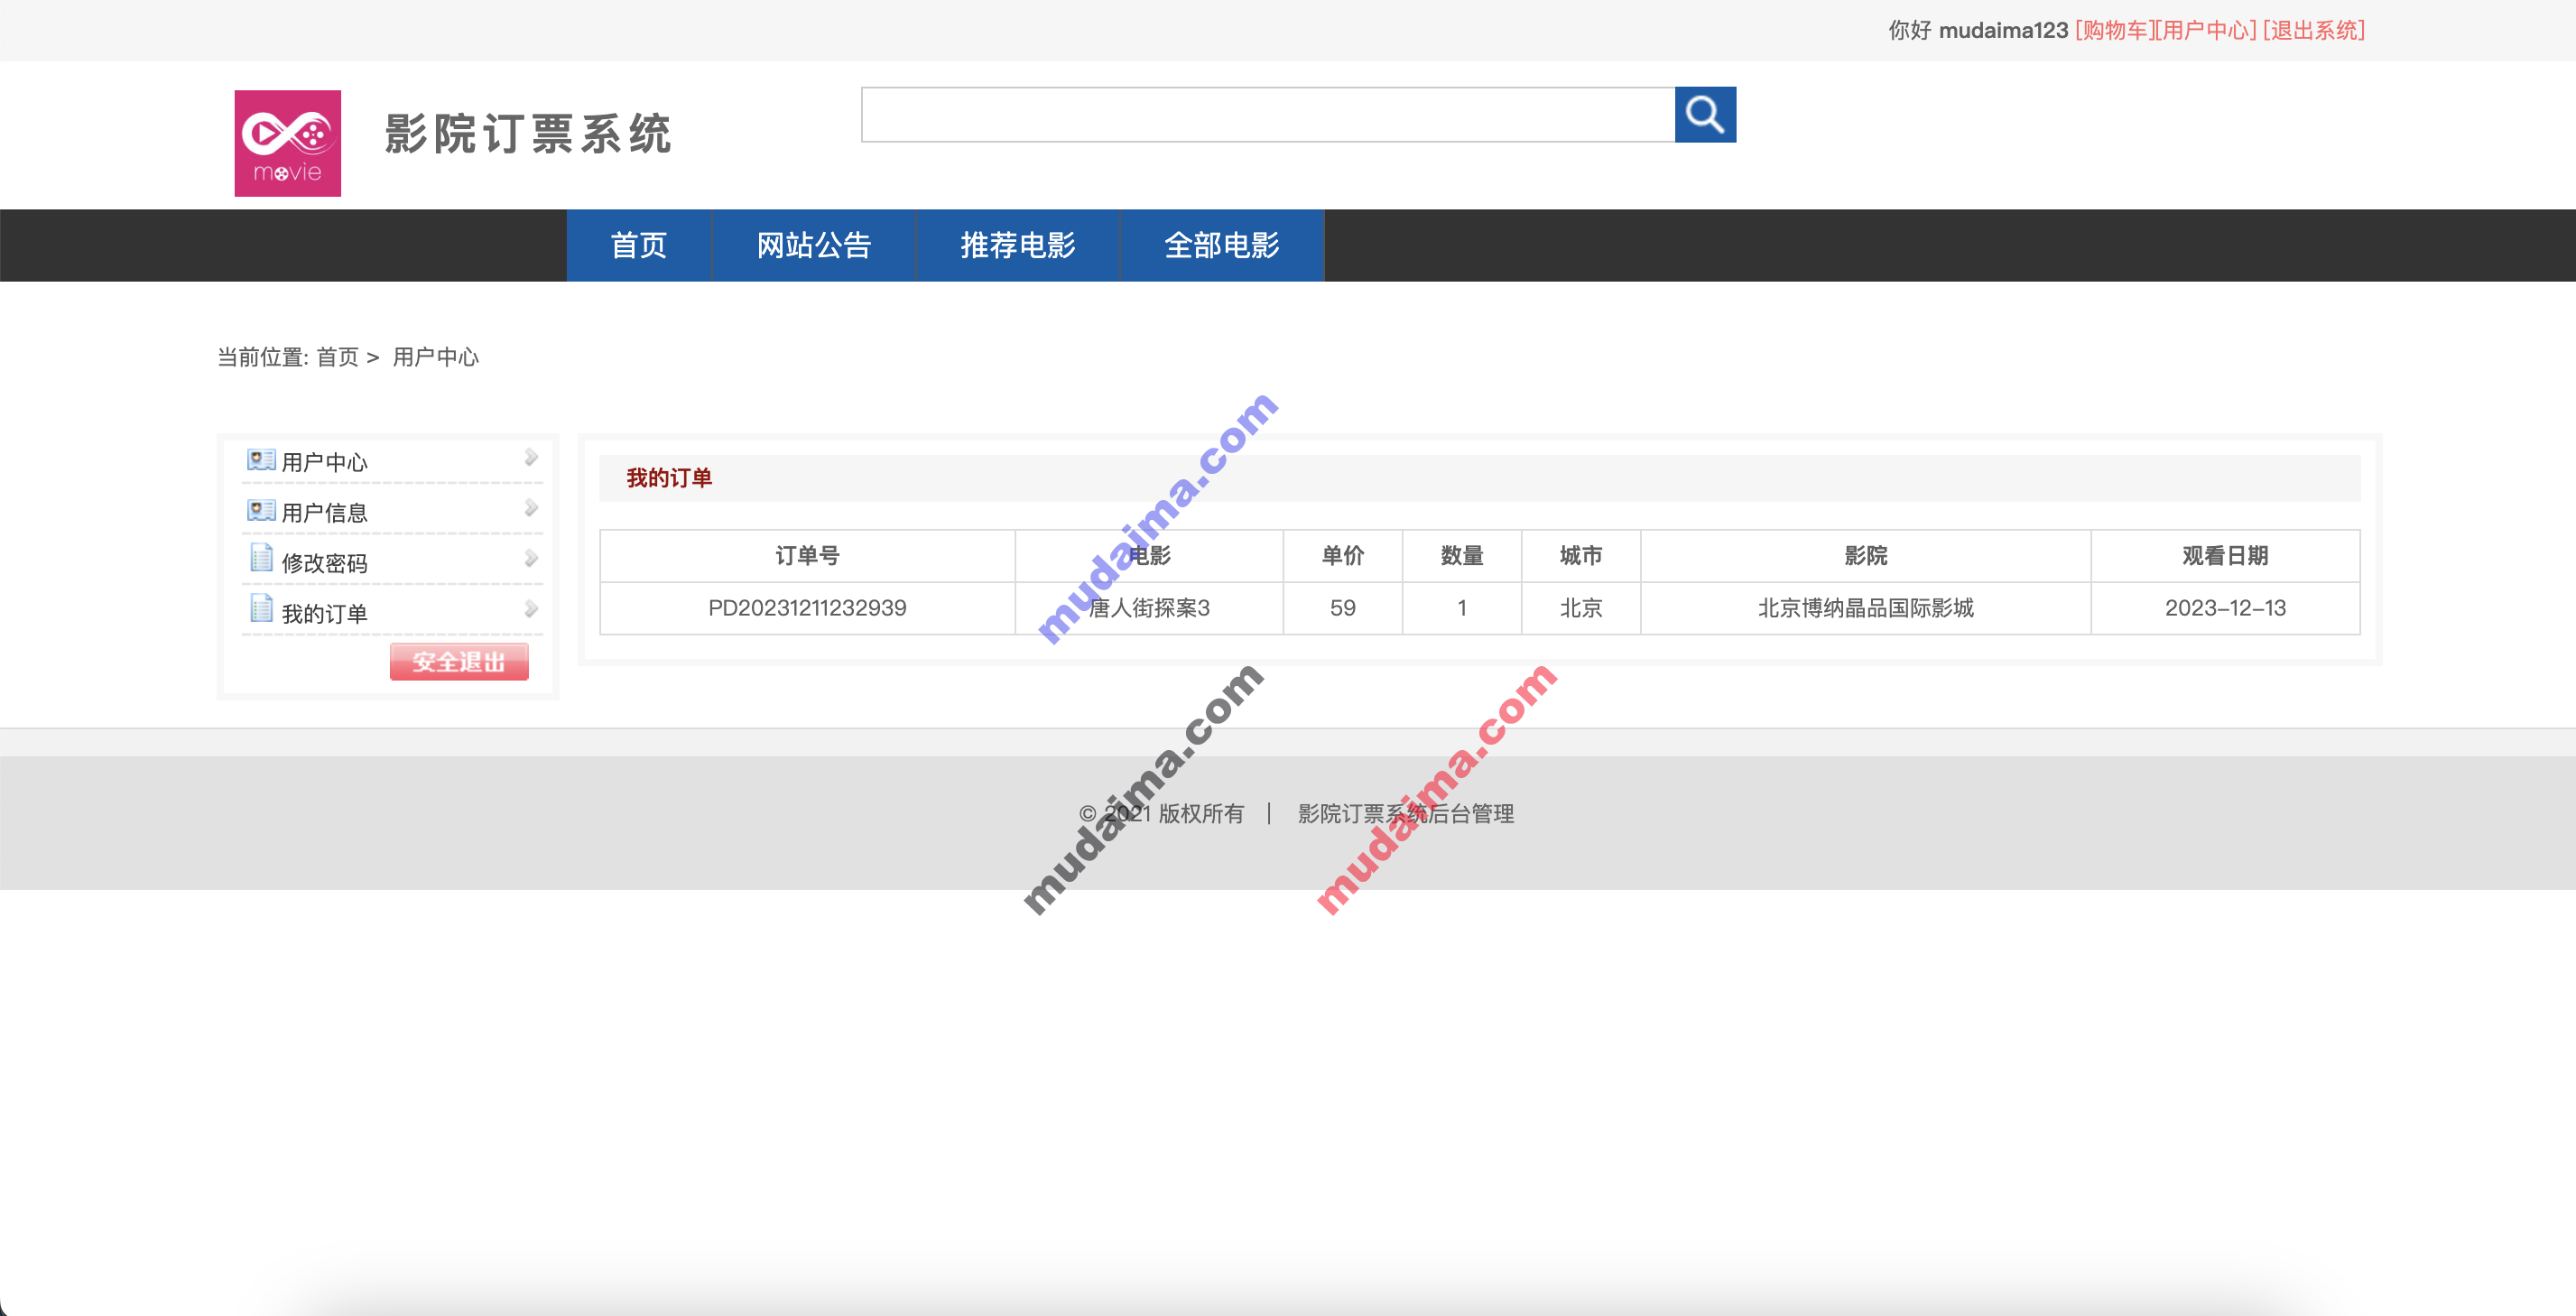Click the arrow beside 我的订单
2576x1316 pixels.
[x=531, y=609]
